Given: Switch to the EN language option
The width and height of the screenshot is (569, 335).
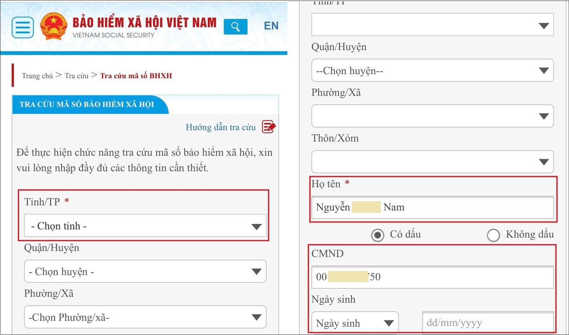Looking at the screenshot, I should click(271, 26).
